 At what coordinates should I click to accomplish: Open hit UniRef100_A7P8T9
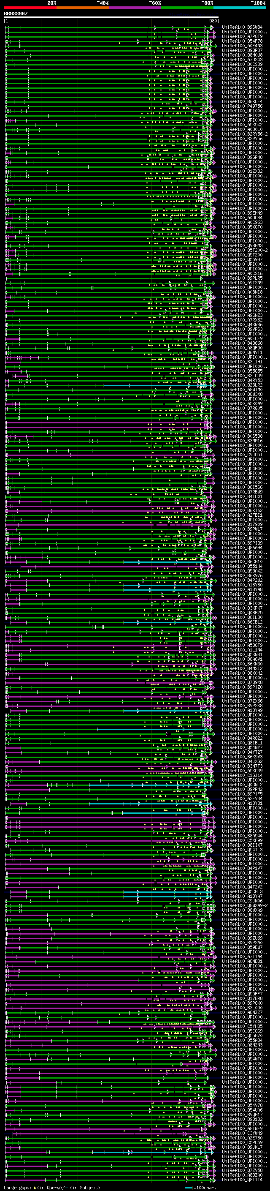[x=242, y=36]
